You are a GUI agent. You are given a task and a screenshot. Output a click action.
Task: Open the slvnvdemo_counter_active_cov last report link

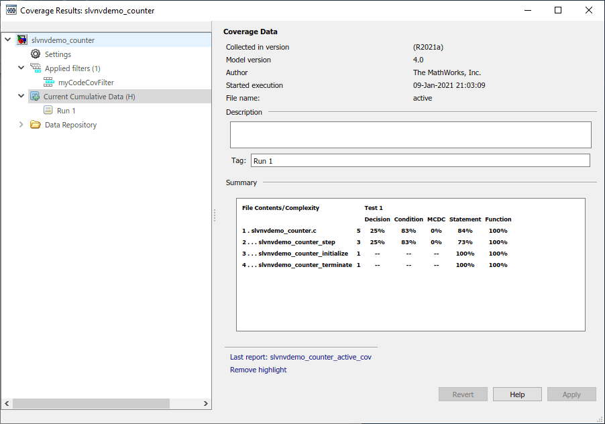(321, 357)
